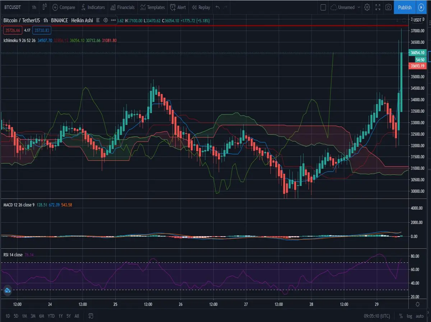Click the 36054.10 current price label on the axis
The height and width of the screenshot is (322, 431).
[x=417, y=53]
